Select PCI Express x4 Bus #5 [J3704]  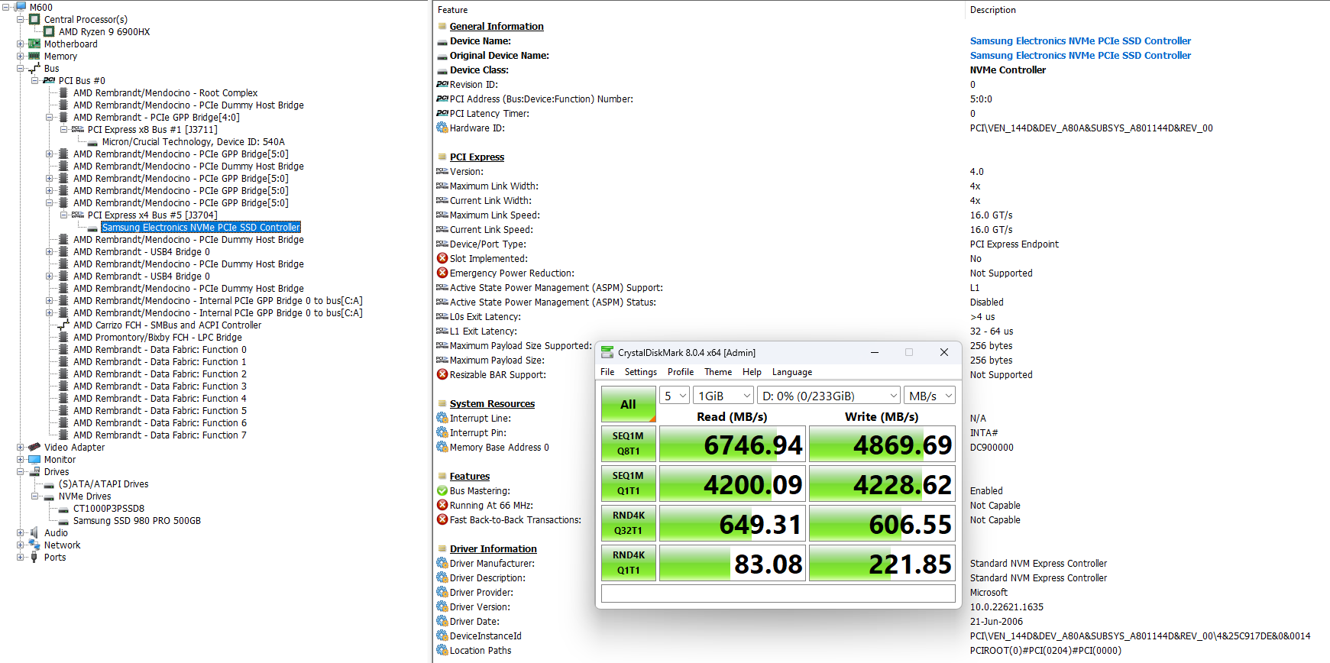pos(152,215)
